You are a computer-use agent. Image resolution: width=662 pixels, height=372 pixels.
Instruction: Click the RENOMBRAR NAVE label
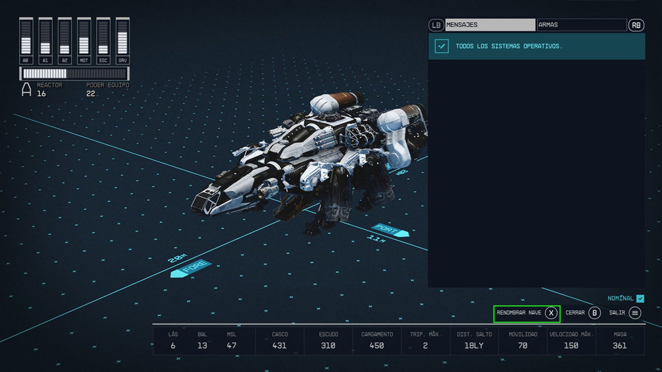pyautogui.click(x=519, y=313)
